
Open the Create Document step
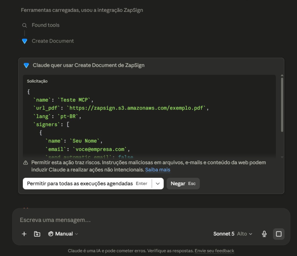(x=53, y=41)
